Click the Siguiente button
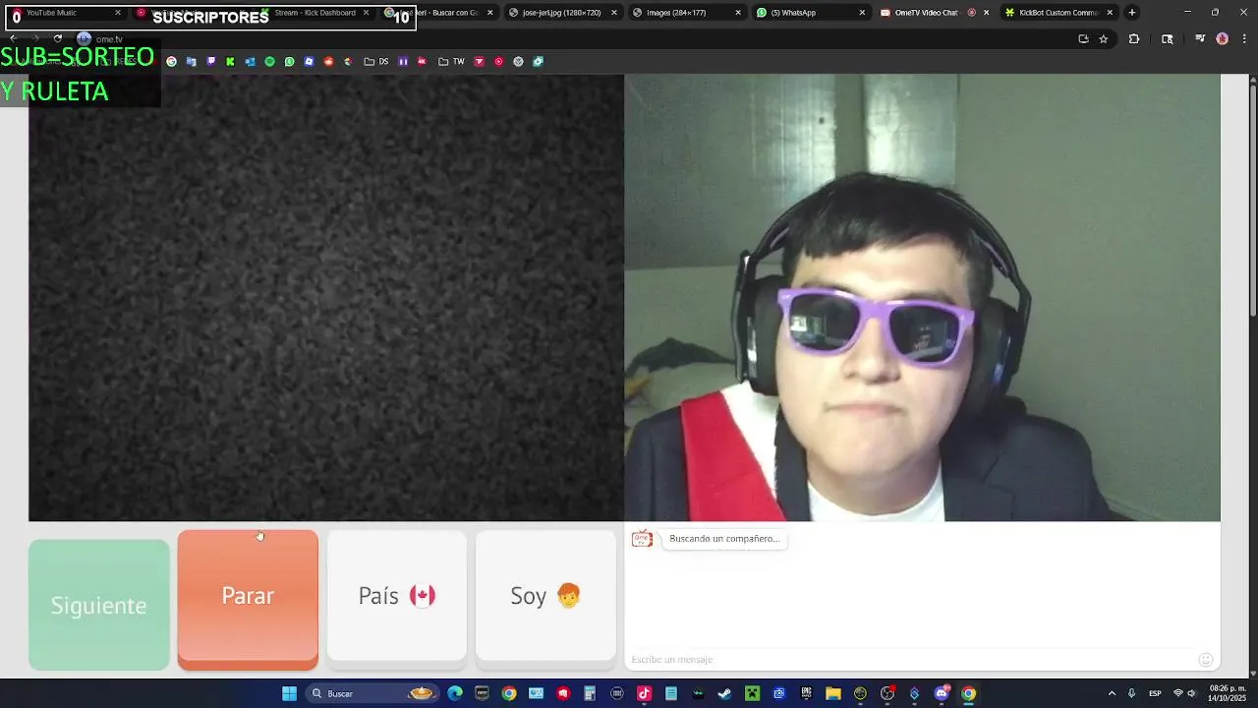Viewport: 1258px width, 708px height. [98, 605]
